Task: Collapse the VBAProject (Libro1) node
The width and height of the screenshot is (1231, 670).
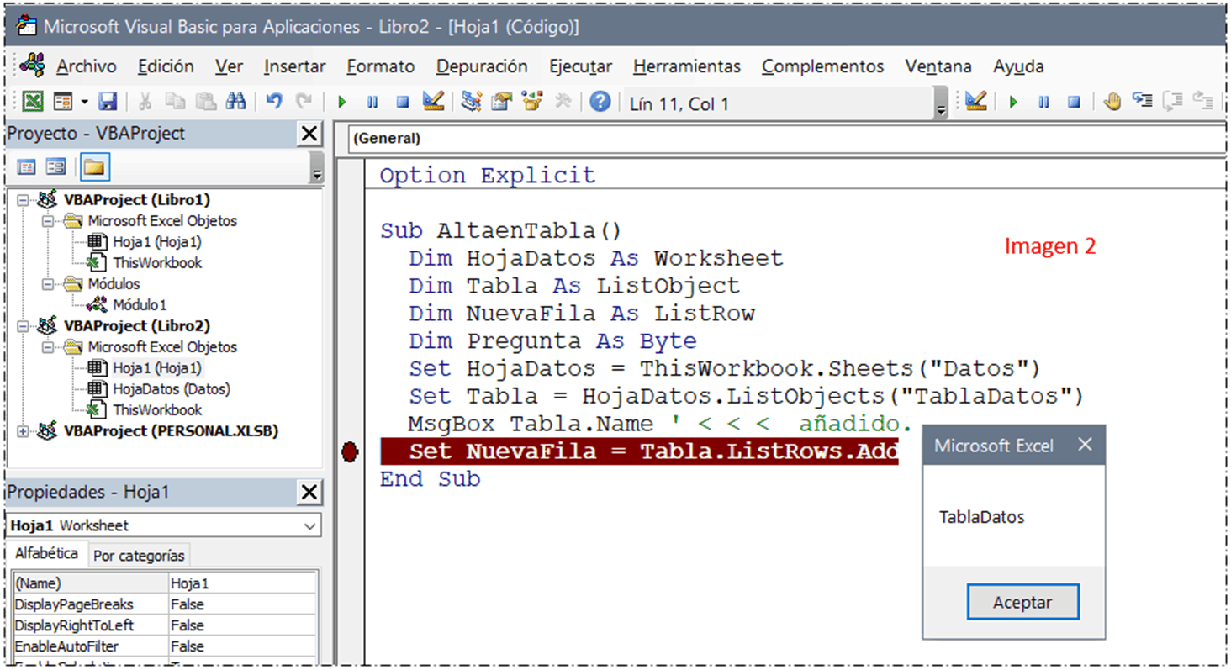Action: pos(22,200)
